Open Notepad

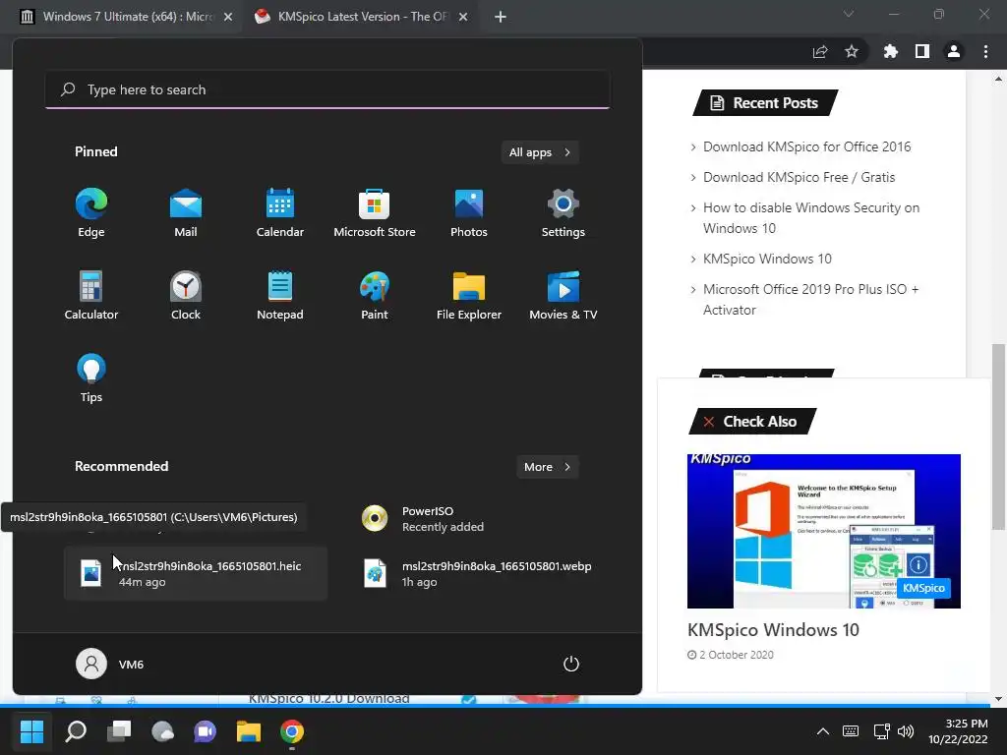point(280,295)
